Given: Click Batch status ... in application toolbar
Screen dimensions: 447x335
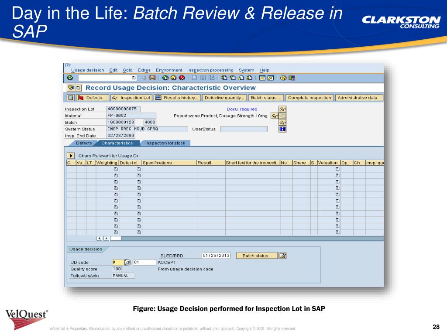Looking at the screenshot, I should [266, 98].
